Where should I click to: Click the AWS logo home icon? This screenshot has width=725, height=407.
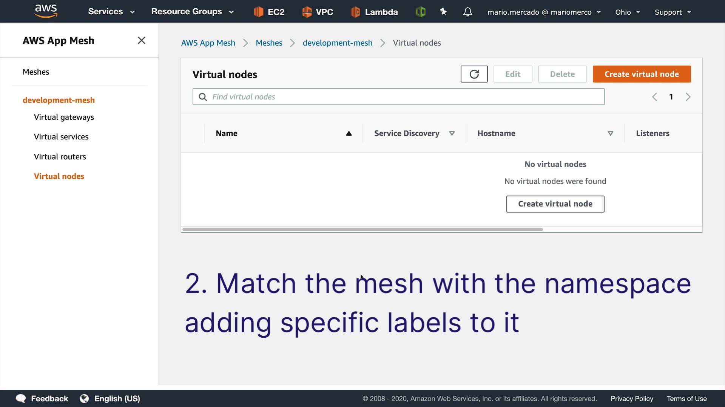pos(46,11)
